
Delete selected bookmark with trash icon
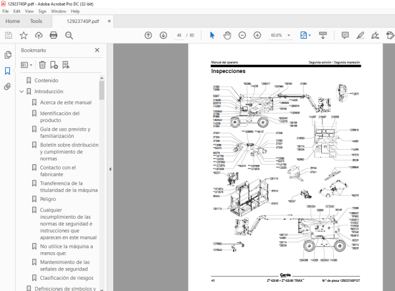click(x=42, y=65)
